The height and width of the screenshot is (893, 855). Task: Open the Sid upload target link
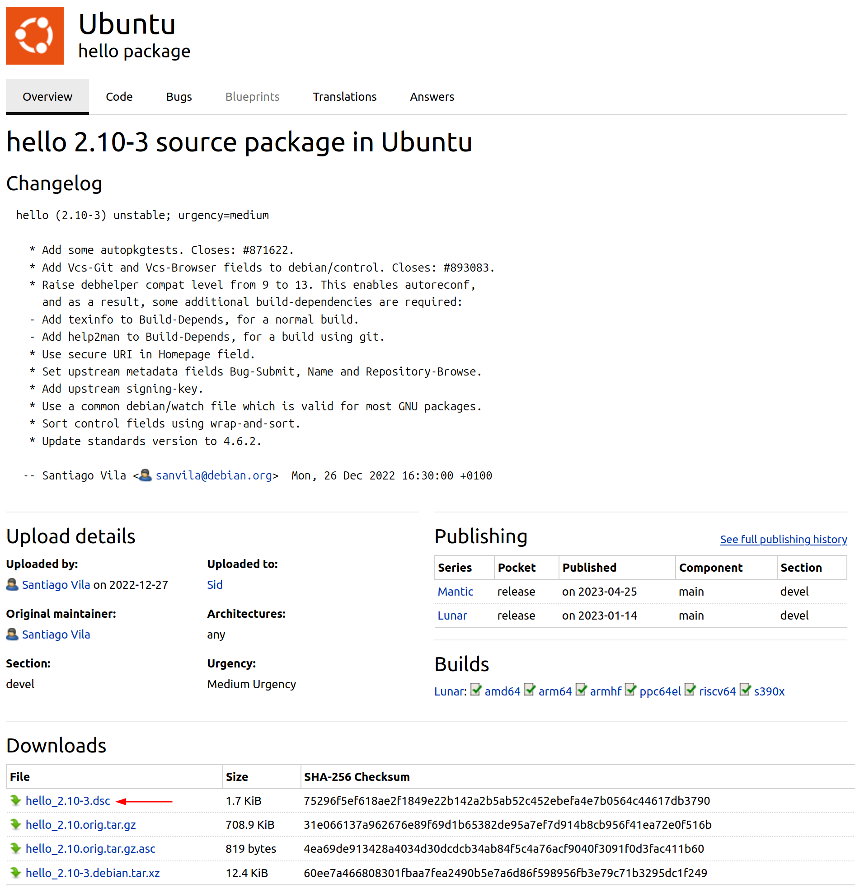click(215, 584)
